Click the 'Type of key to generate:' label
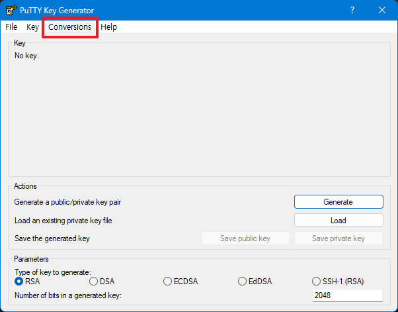 click(x=53, y=272)
